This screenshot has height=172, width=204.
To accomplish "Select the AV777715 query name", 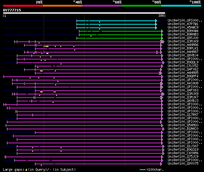I will click(x=12, y=10).
